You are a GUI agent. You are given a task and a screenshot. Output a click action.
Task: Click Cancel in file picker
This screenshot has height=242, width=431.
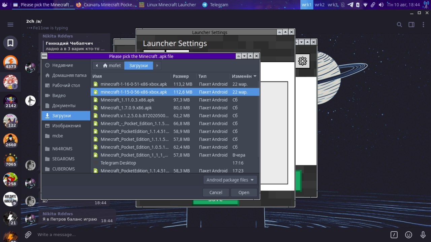pyautogui.click(x=216, y=193)
